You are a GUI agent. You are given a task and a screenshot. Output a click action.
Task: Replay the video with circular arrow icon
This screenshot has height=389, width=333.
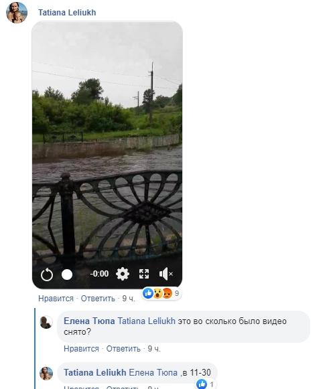pyautogui.click(x=47, y=275)
